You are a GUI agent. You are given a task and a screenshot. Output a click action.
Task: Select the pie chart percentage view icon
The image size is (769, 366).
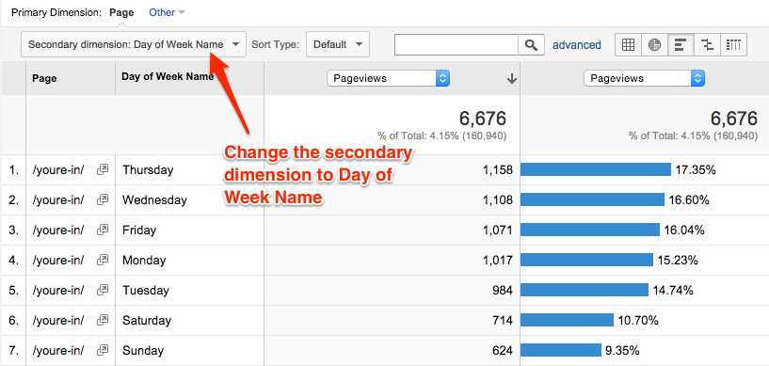tap(654, 44)
